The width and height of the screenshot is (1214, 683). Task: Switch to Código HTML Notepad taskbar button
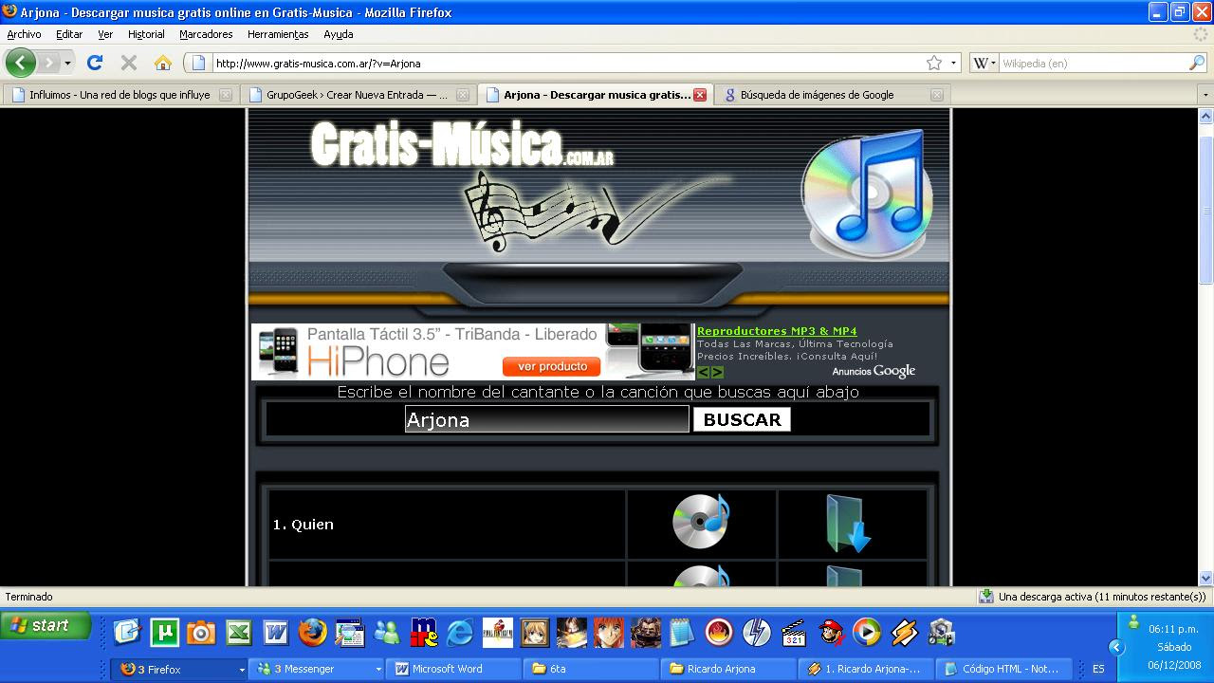point(1005,669)
